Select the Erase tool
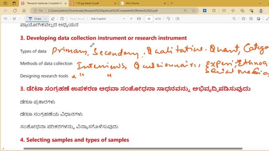Viewport: 269px width, 151px height. (53, 18)
